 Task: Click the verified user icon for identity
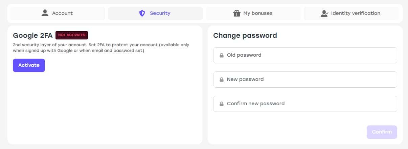[x=324, y=13]
